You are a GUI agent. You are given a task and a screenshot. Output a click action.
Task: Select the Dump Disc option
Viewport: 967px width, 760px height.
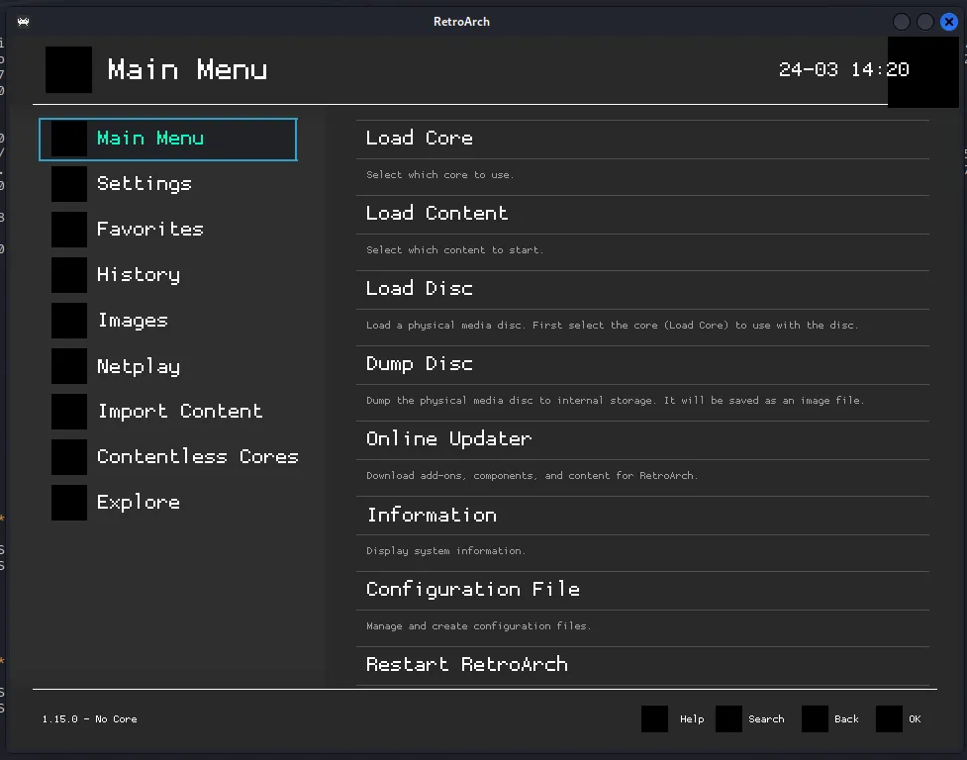420,364
